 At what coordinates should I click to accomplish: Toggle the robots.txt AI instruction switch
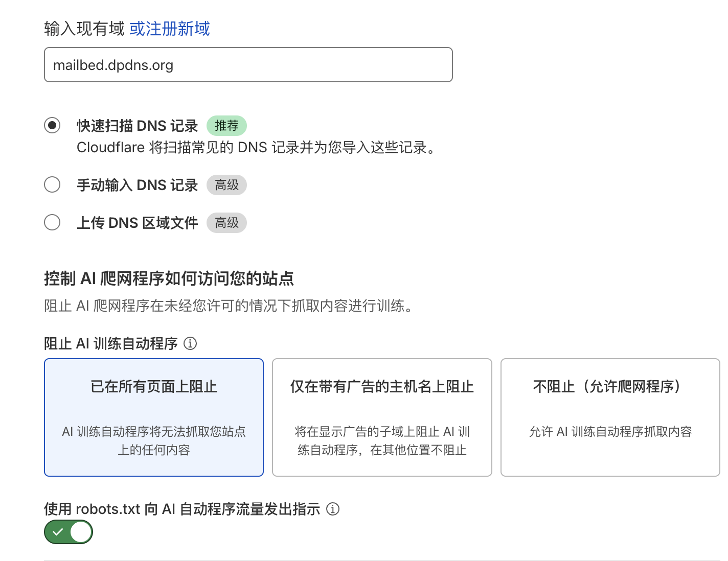[69, 532]
